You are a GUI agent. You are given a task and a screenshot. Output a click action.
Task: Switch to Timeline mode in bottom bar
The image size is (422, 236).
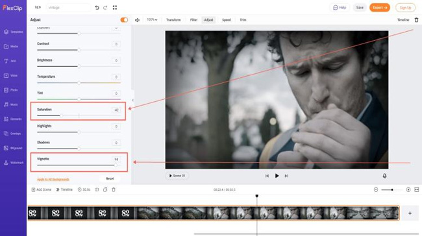tap(64, 190)
